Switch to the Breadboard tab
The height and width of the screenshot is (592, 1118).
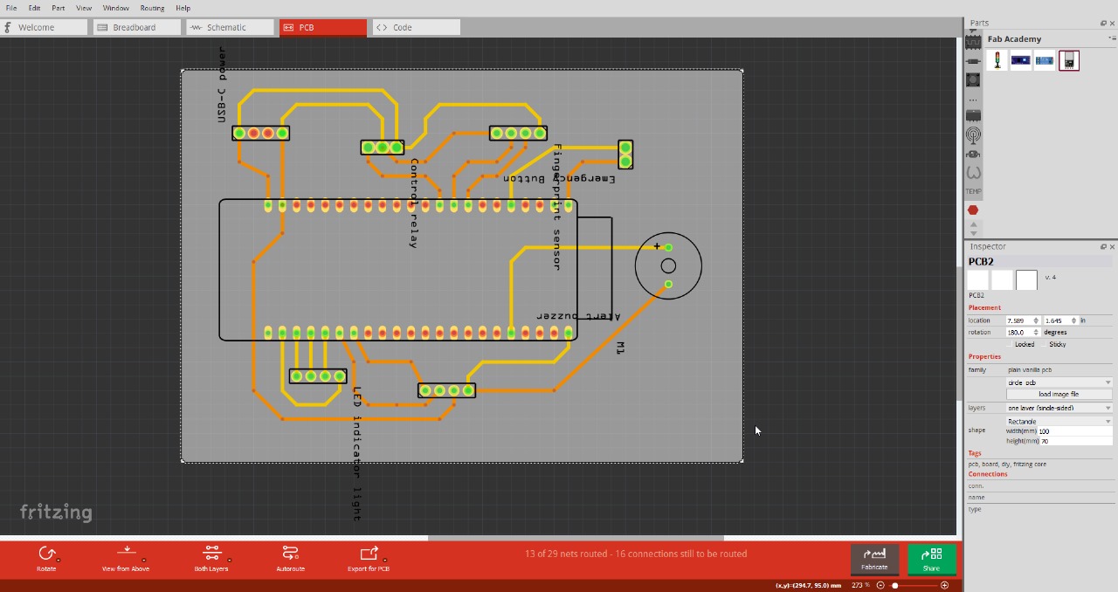[x=137, y=27]
